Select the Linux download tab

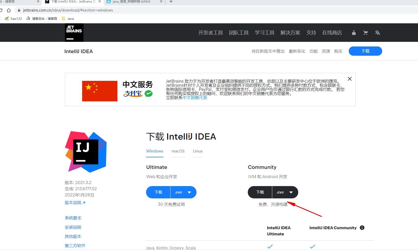click(x=198, y=151)
